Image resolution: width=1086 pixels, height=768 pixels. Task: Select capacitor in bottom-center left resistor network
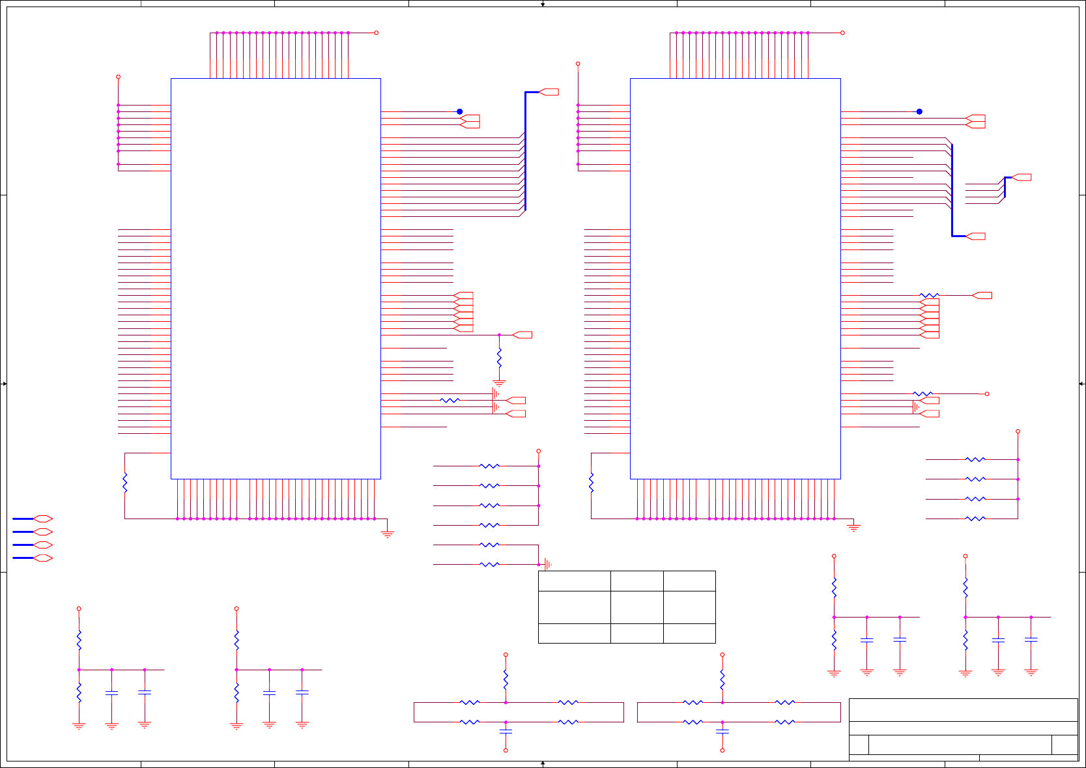(x=506, y=732)
